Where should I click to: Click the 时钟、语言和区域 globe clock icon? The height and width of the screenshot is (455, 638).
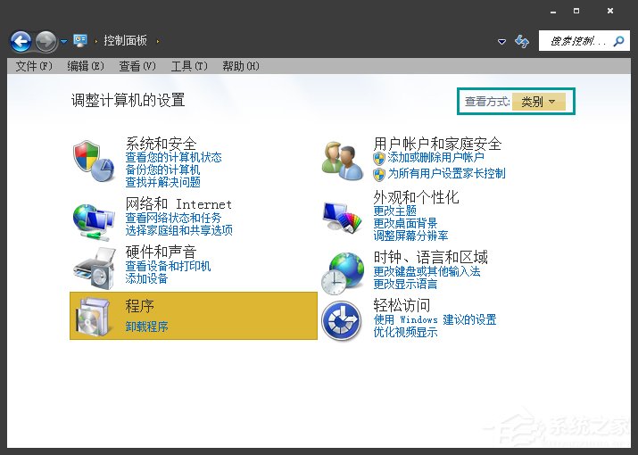click(x=343, y=274)
